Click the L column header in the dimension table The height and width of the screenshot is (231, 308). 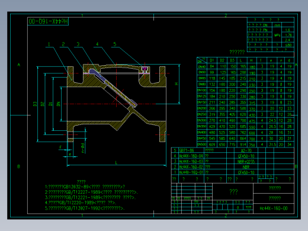(241, 60)
